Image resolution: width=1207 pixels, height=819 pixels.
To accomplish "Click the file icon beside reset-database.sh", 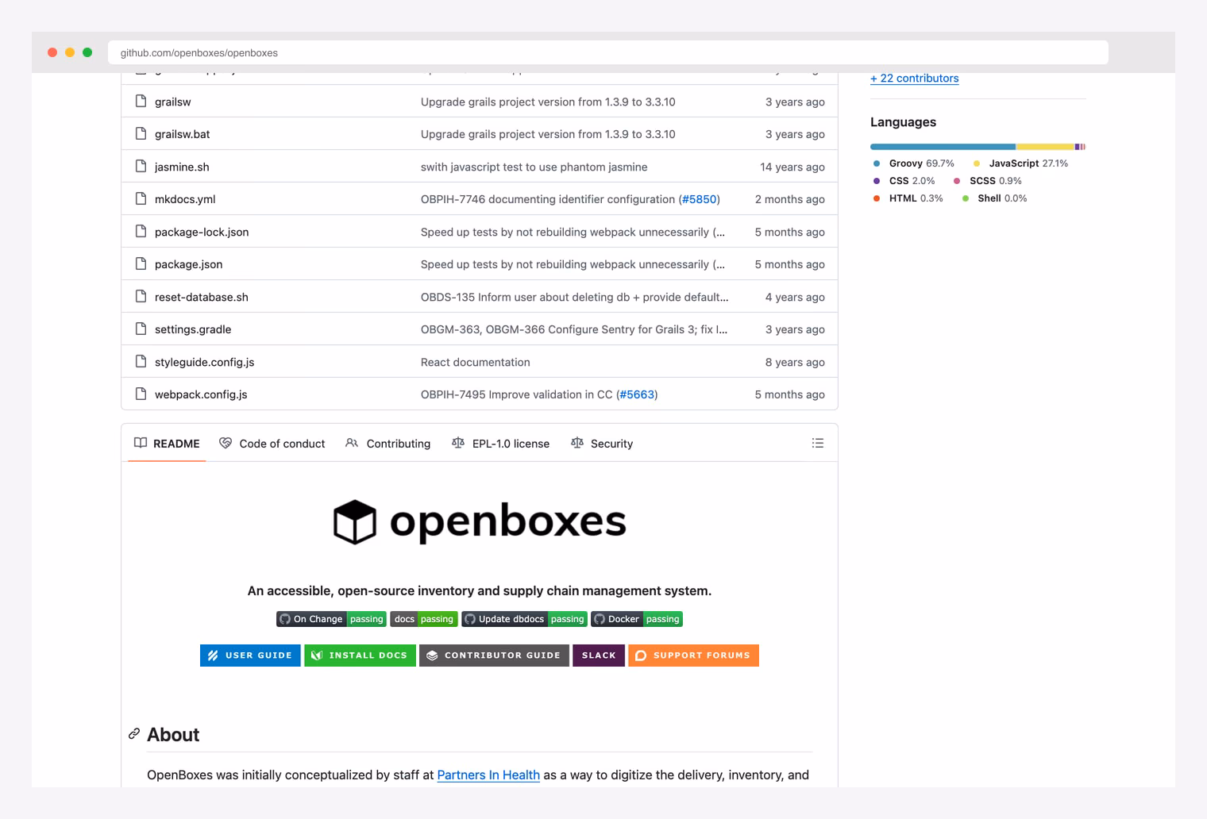I will click(x=141, y=296).
